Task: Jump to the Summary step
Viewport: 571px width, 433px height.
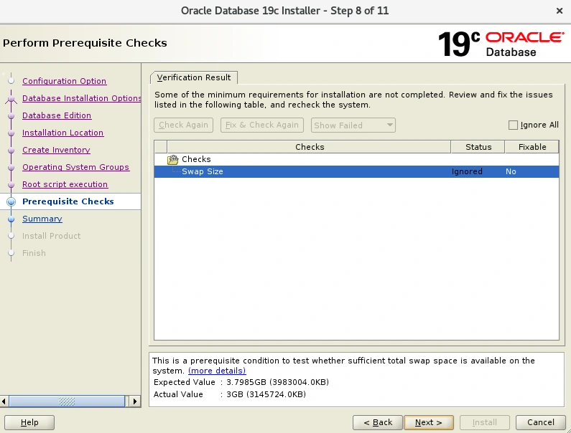Action: pyautogui.click(x=42, y=219)
